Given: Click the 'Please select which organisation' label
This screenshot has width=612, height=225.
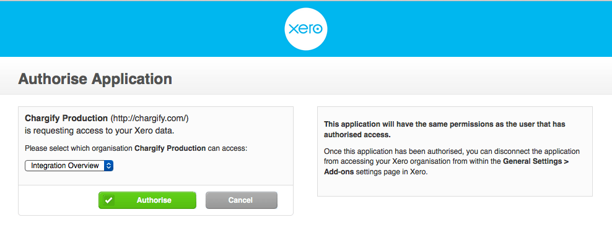Looking at the screenshot, I should click(79, 148).
